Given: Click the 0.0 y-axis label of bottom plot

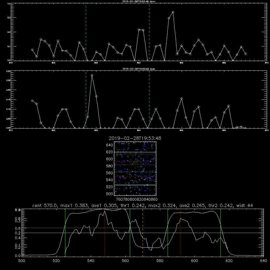Looking at the screenshot, I should (x=18, y=256).
